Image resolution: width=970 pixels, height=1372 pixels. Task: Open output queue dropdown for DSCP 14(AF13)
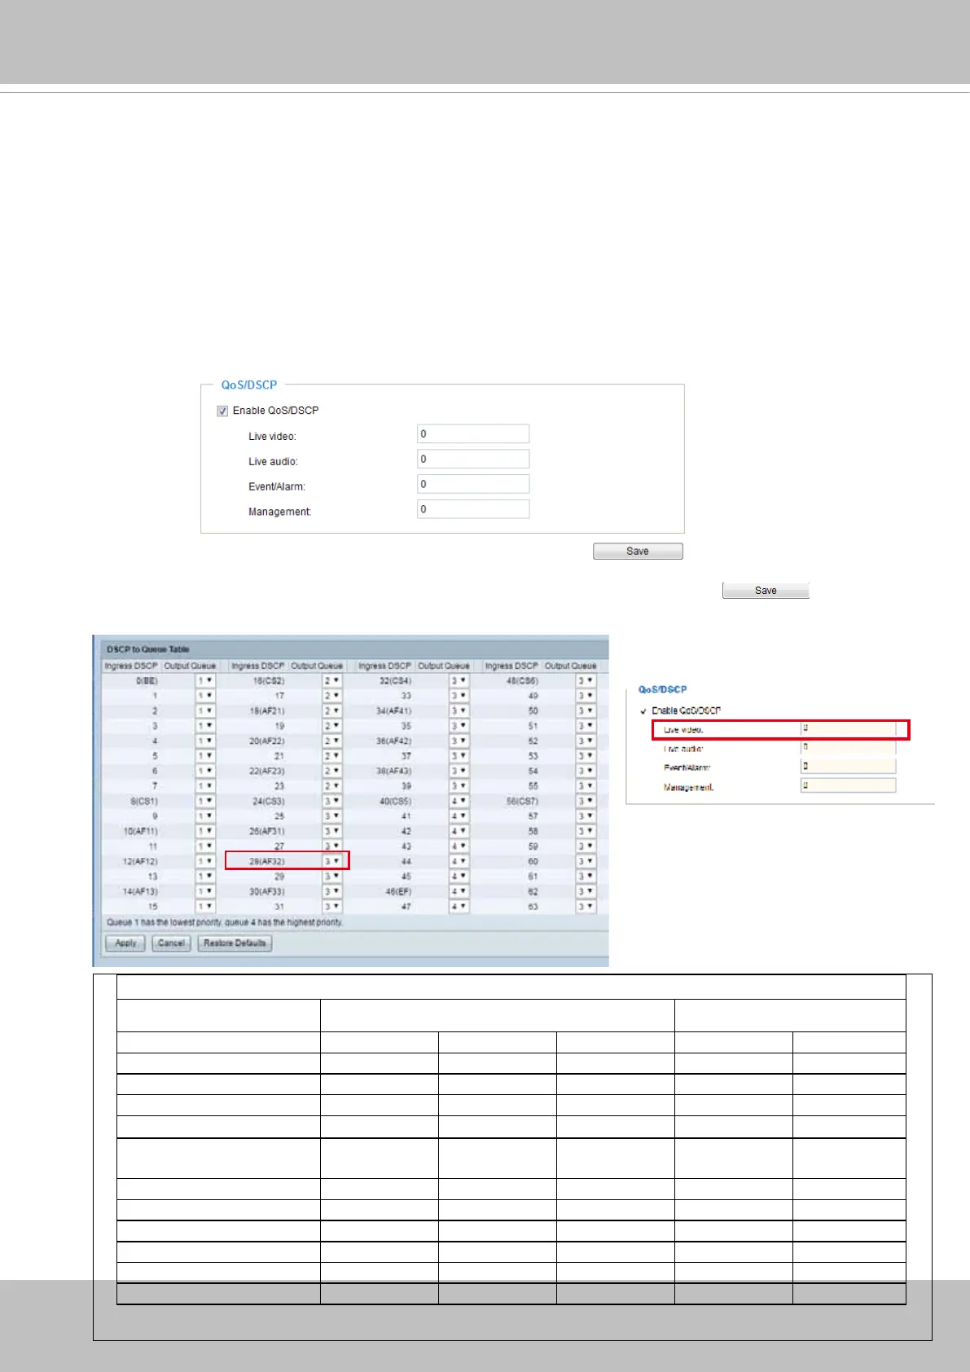[x=205, y=891]
